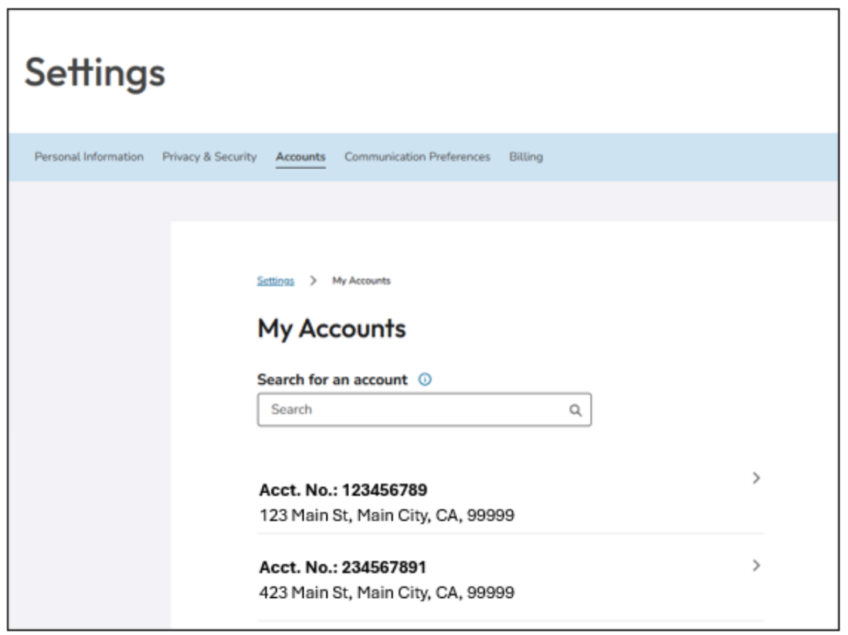This screenshot has height=635, width=848.
Task: Follow the Settings breadcrumb link
Action: 275,280
